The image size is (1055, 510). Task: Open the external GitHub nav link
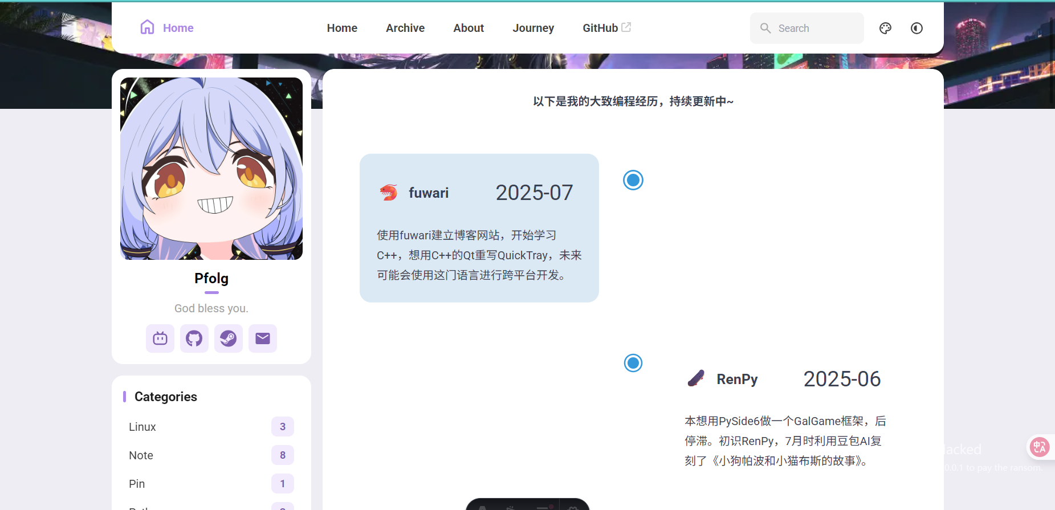pyautogui.click(x=606, y=28)
